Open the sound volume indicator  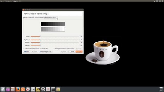click(160, 1)
